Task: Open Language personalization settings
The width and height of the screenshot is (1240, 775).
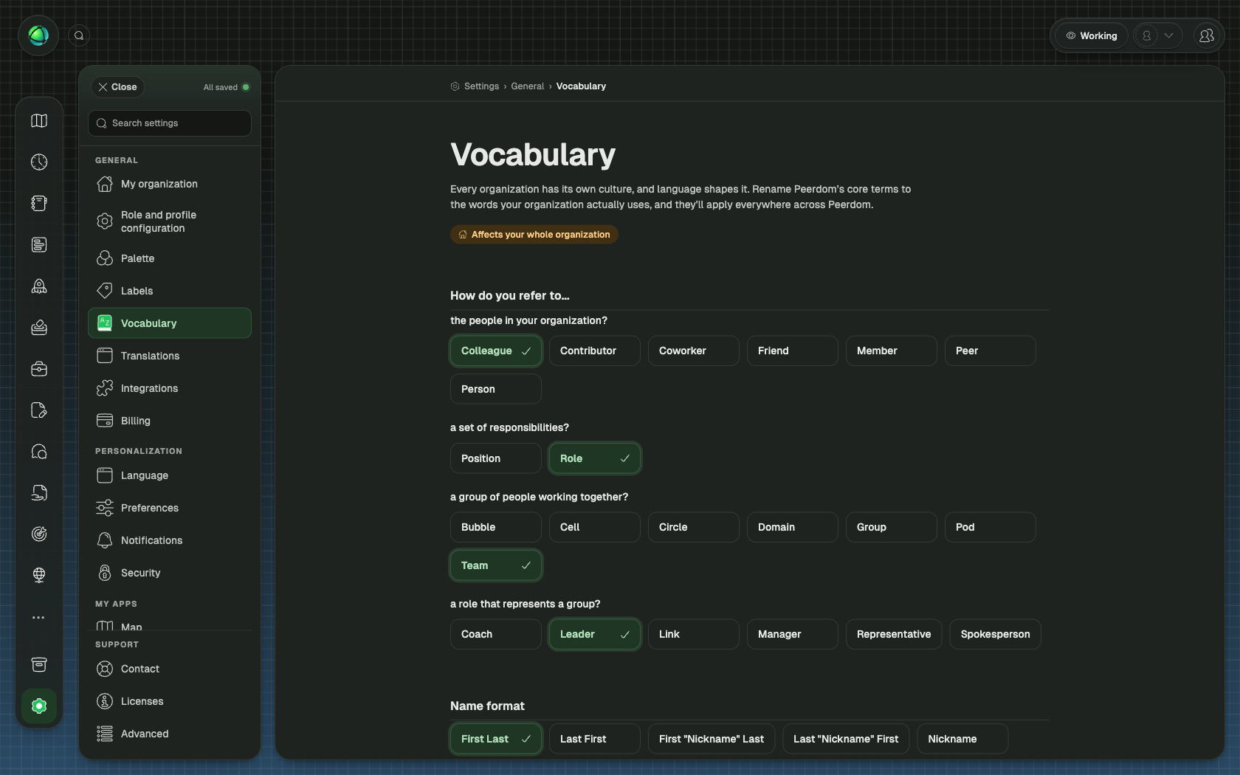Action: point(170,475)
